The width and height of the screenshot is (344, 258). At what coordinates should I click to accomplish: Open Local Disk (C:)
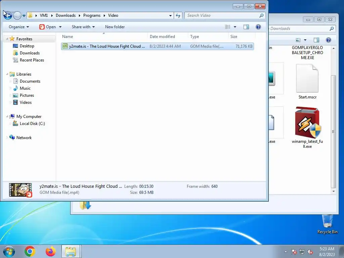tap(32, 124)
